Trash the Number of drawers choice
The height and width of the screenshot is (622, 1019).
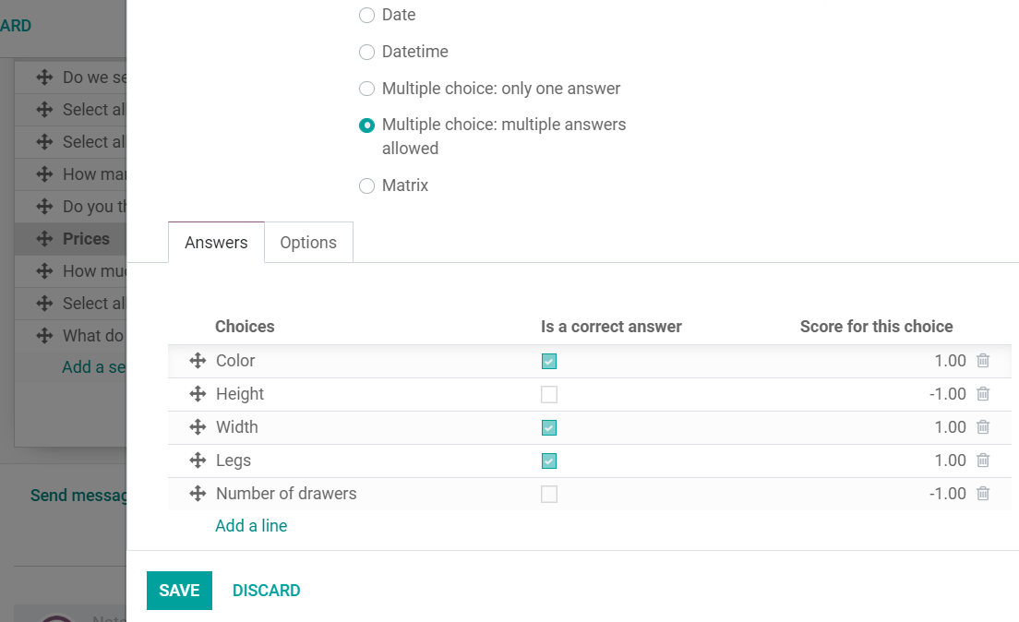coord(983,494)
